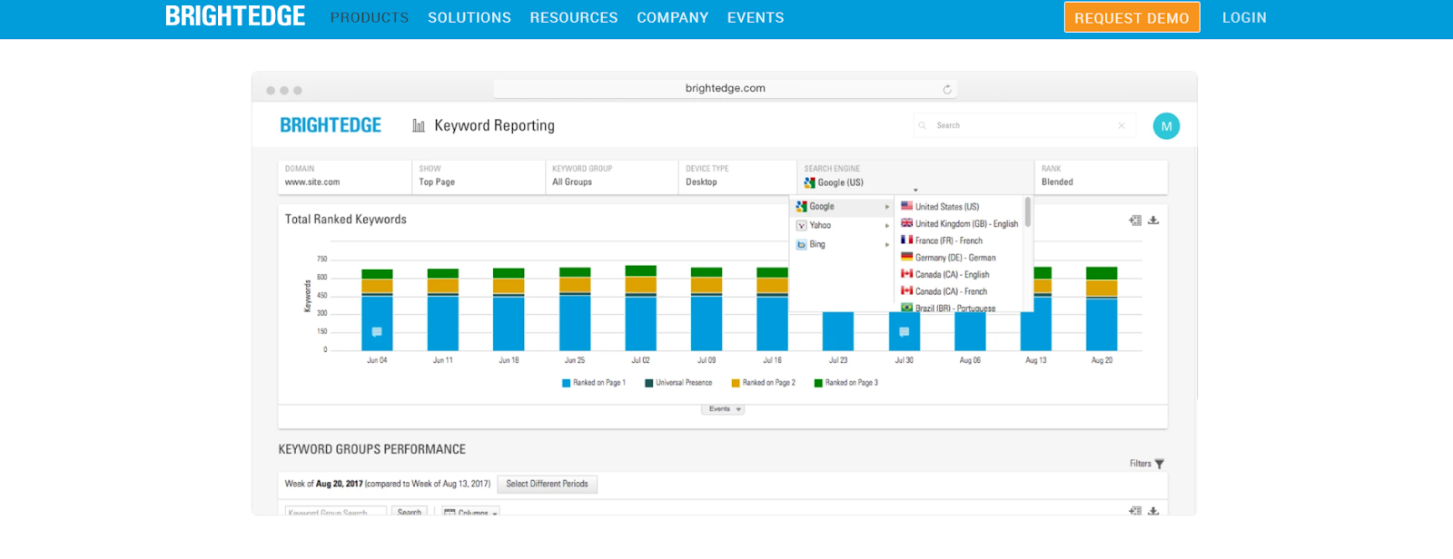Click the Request Demo button

point(1132,17)
